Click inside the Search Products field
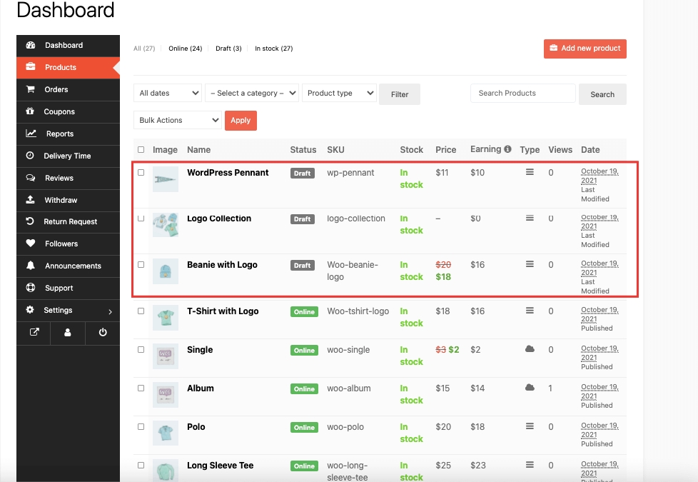This screenshot has width=698, height=482. pos(522,93)
